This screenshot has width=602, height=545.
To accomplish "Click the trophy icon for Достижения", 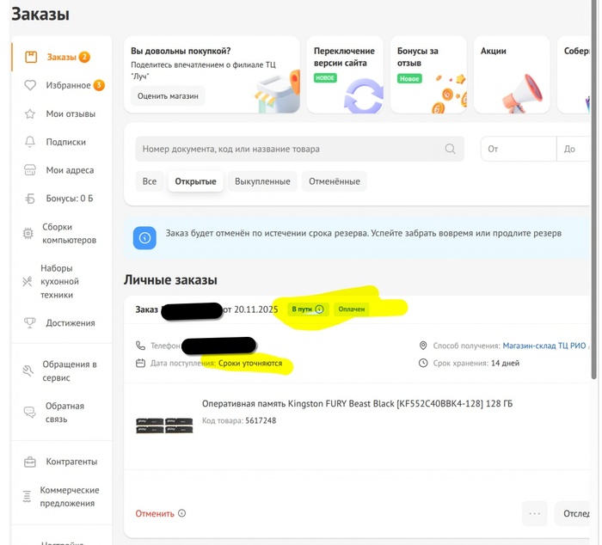I will pos(30,323).
